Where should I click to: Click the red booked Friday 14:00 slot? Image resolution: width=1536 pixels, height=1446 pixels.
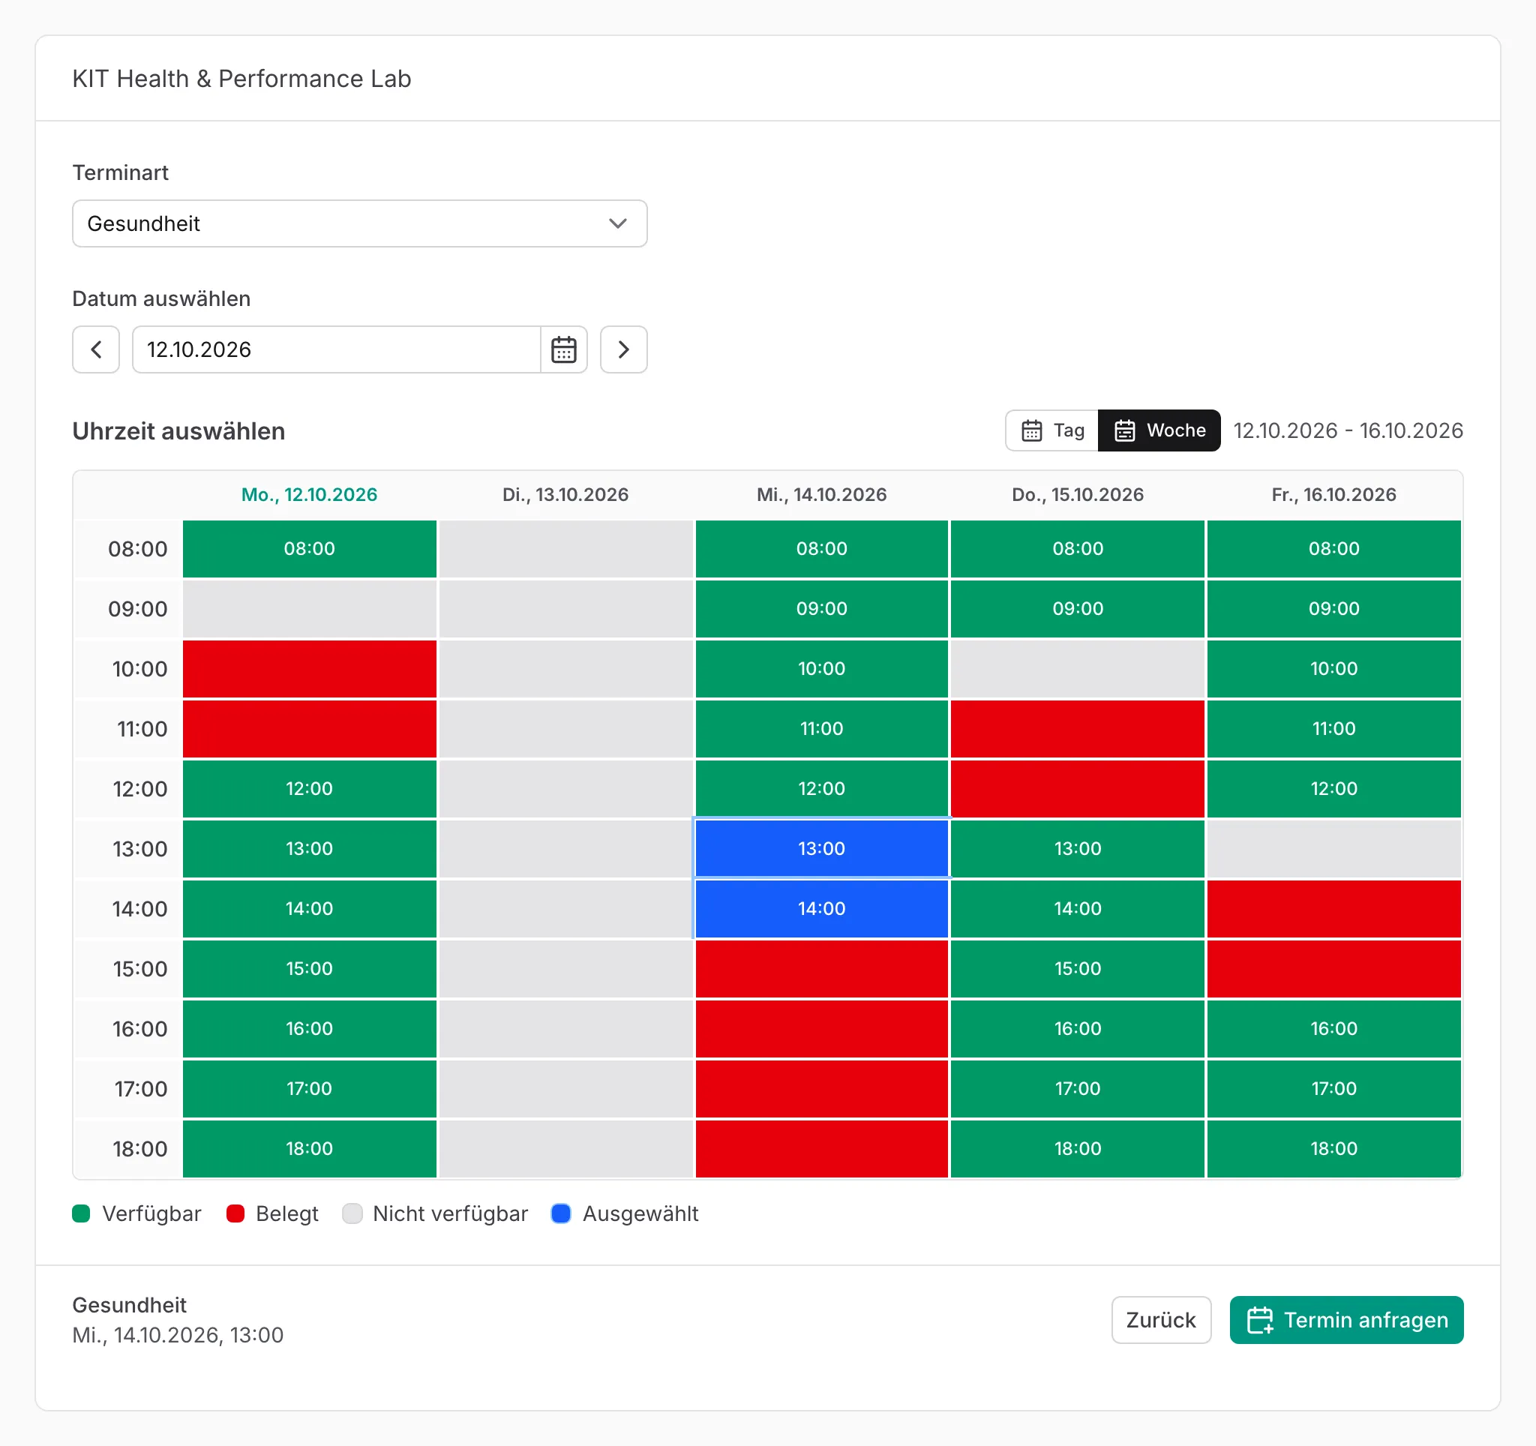(1333, 909)
